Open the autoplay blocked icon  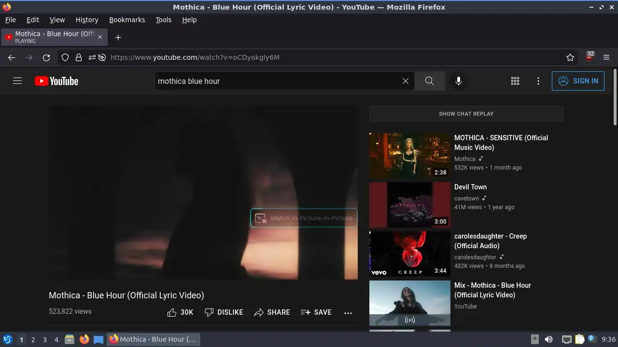(x=102, y=57)
